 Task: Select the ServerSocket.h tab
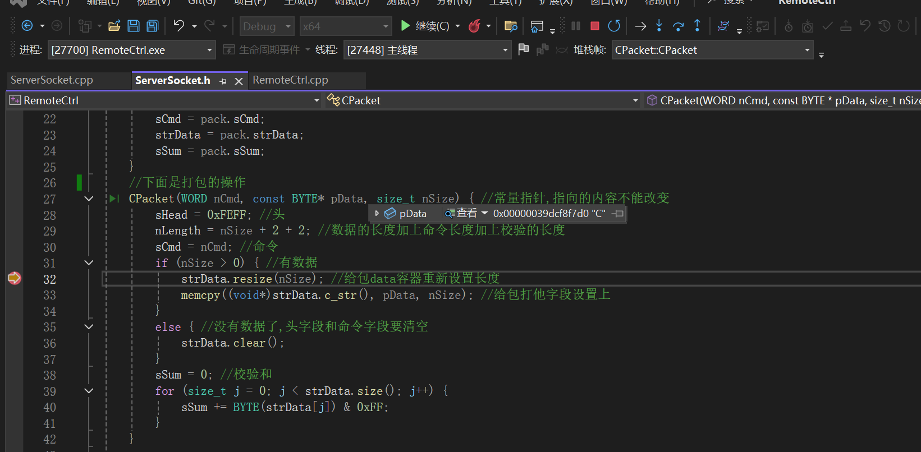[x=173, y=81]
